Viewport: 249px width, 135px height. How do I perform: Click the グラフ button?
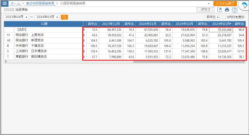point(206,10)
